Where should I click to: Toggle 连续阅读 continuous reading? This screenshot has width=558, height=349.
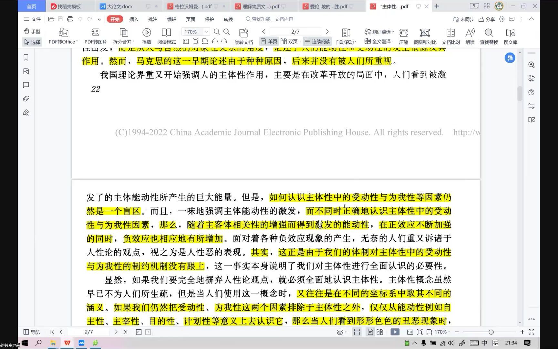(x=317, y=41)
